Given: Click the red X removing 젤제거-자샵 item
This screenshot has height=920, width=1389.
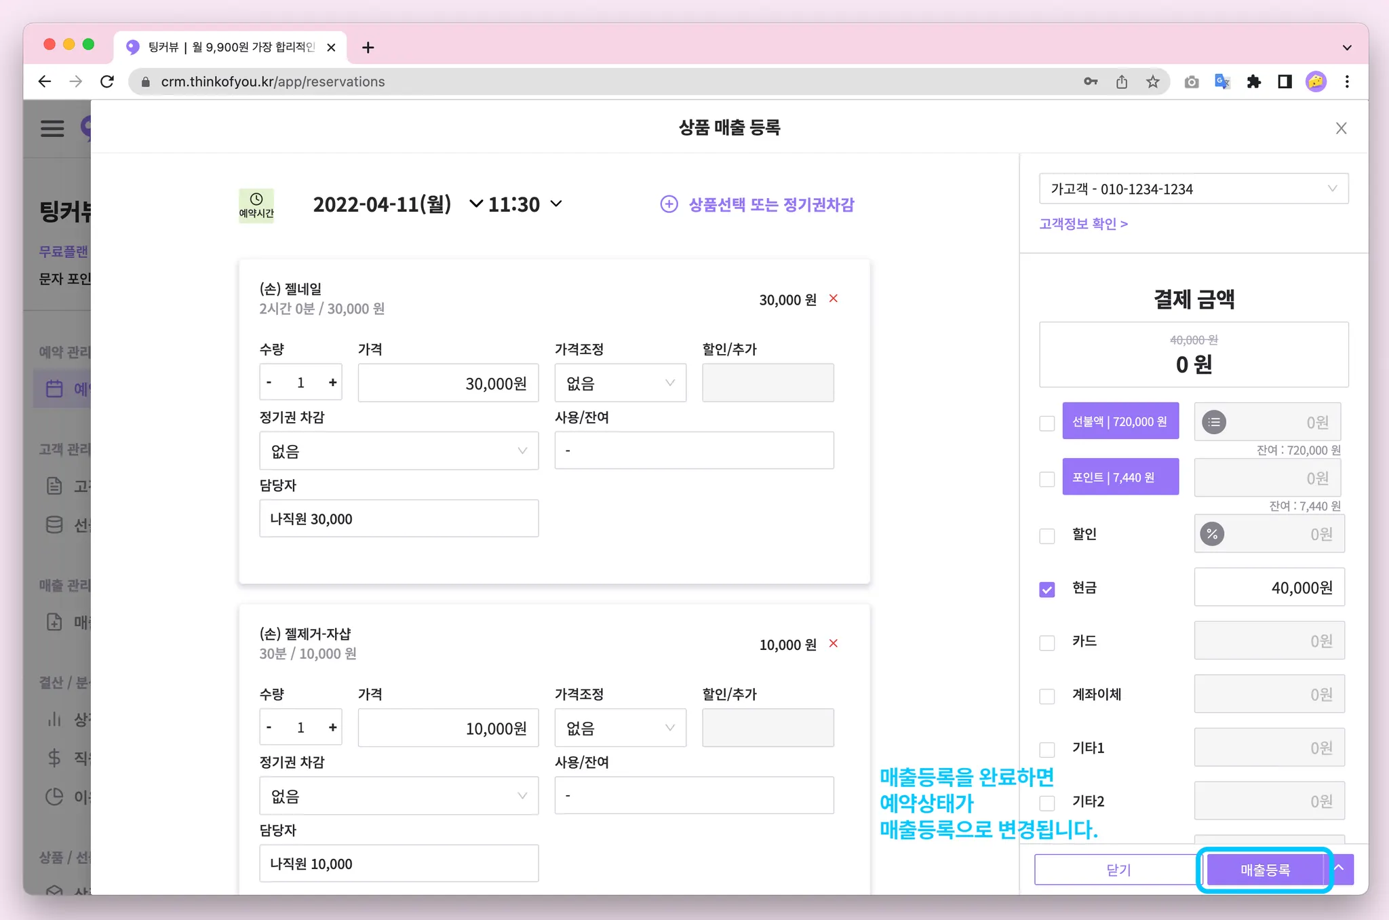Looking at the screenshot, I should pyautogui.click(x=834, y=643).
